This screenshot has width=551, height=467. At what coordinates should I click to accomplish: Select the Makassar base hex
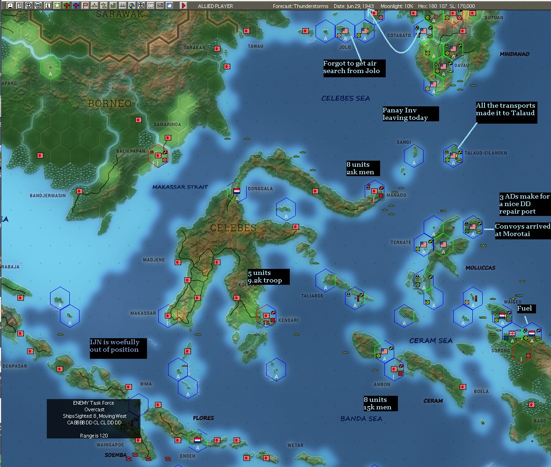coord(168,316)
